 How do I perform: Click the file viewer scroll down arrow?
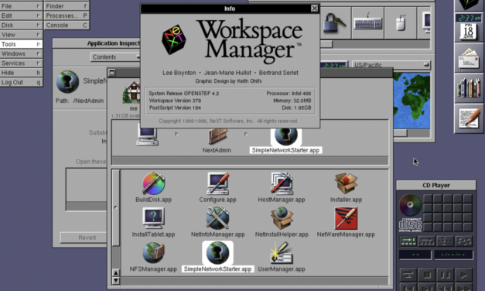click(116, 281)
